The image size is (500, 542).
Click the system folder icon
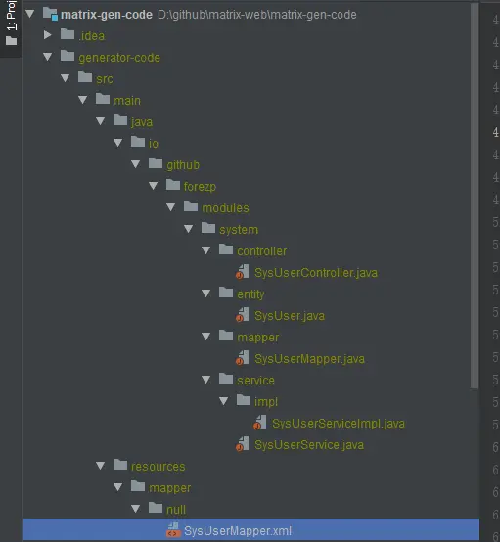click(208, 228)
